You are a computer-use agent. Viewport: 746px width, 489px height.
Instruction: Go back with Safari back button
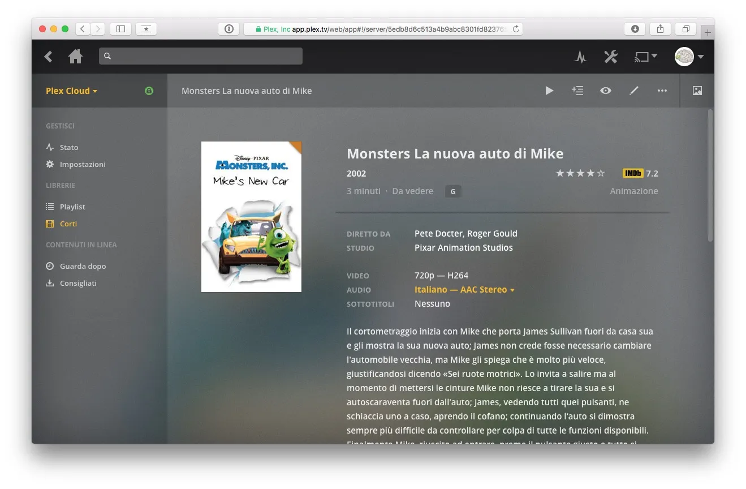pyautogui.click(x=83, y=29)
